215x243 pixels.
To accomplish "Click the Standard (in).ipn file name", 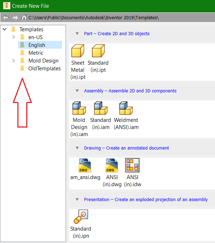I will click(x=81, y=232).
